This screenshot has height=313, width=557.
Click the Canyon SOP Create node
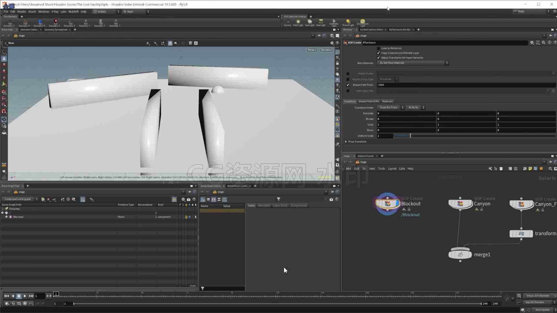460,204
